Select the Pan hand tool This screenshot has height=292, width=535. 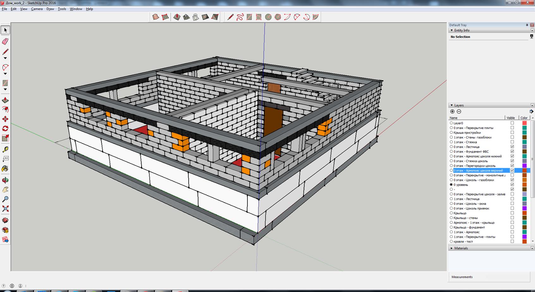click(x=5, y=190)
